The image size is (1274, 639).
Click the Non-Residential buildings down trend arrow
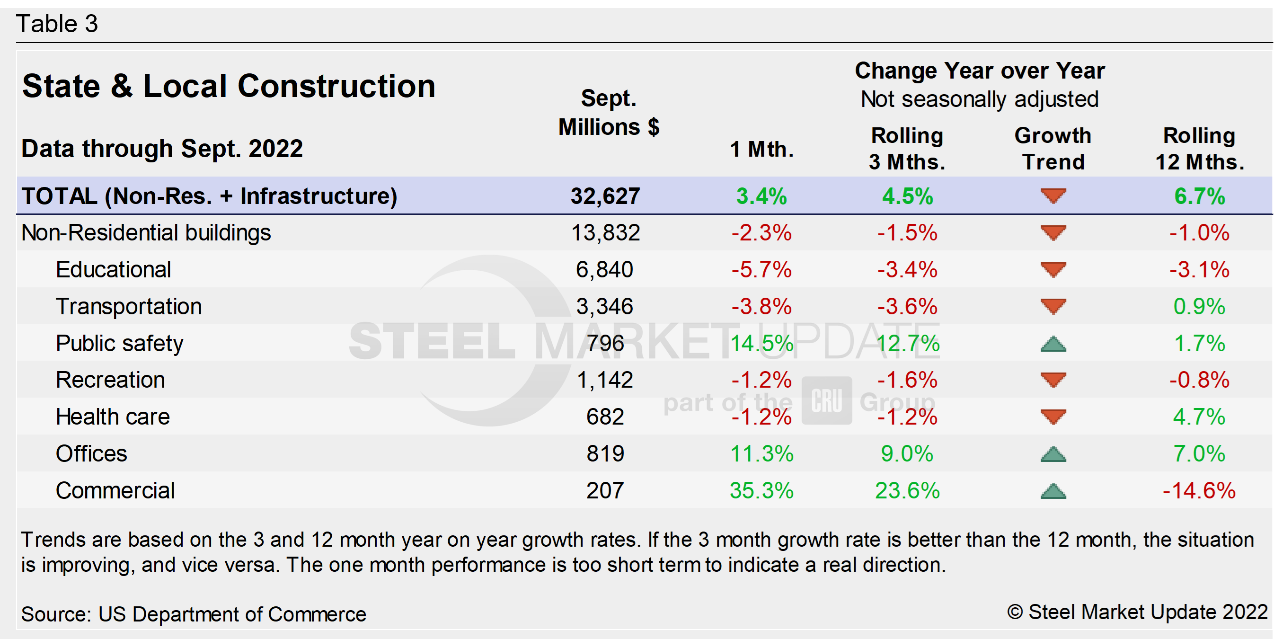coord(1053,232)
